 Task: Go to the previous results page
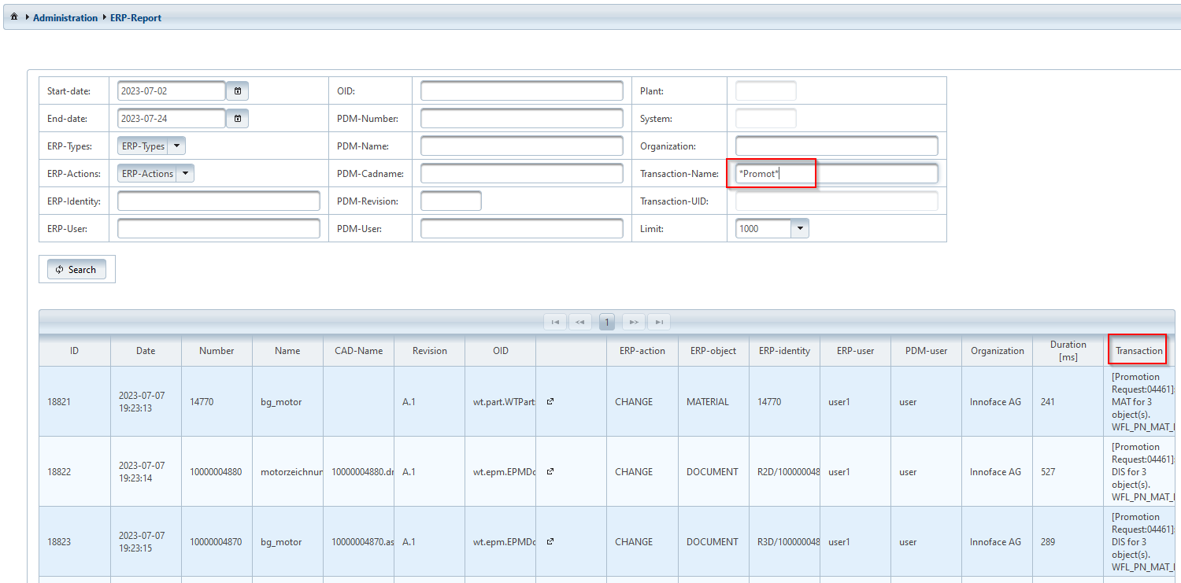tap(581, 322)
